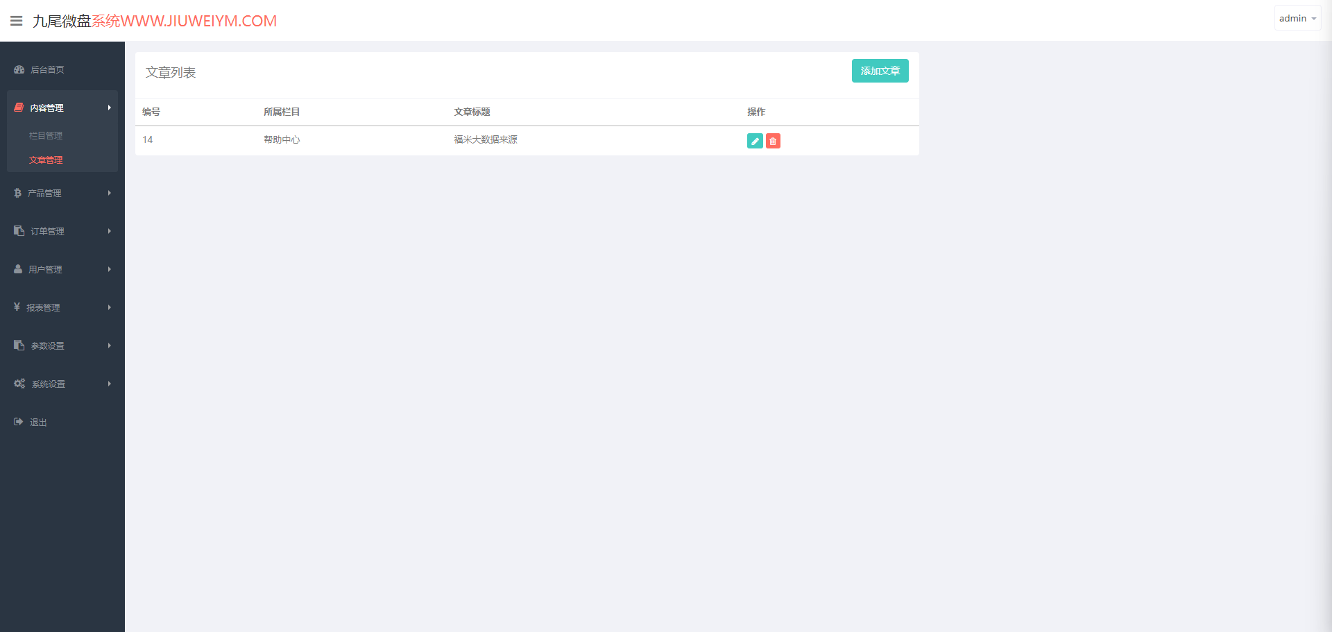Click the 福米大数据来源 article title cell
1332x632 pixels.
[486, 139]
